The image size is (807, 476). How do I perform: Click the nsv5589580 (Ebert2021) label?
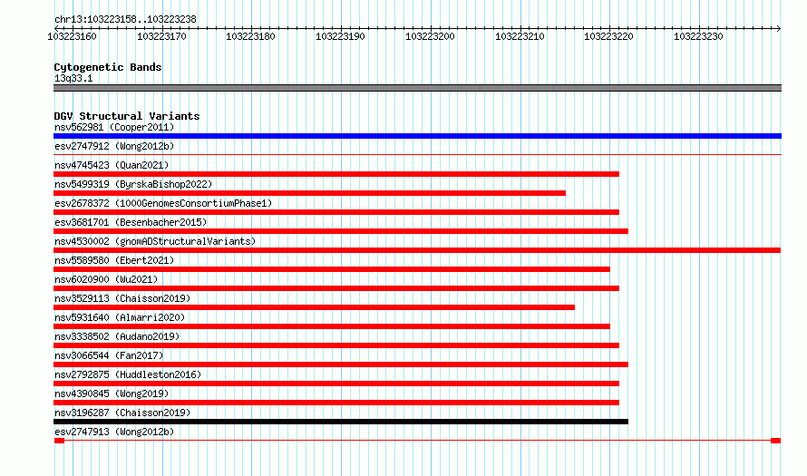(x=114, y=260)
